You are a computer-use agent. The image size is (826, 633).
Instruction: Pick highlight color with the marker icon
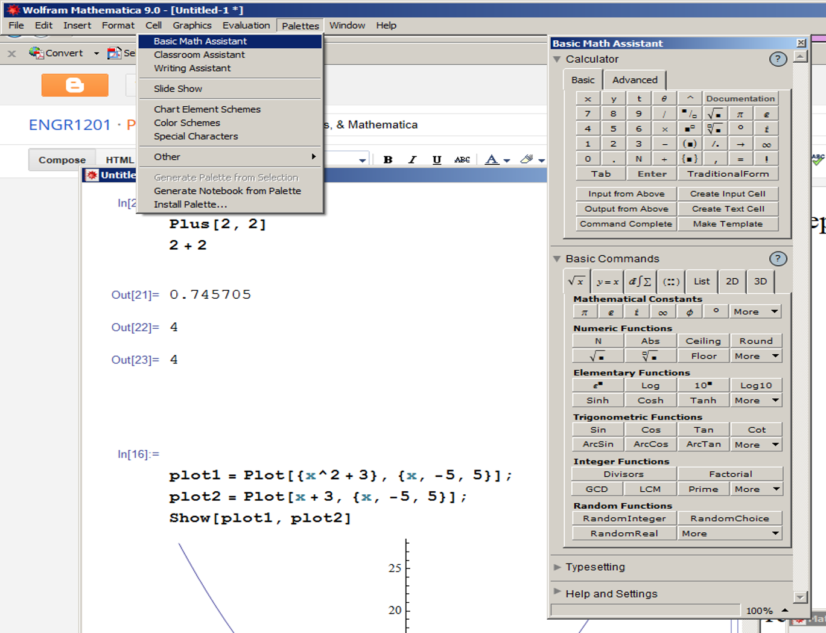[x=527, y=159]
